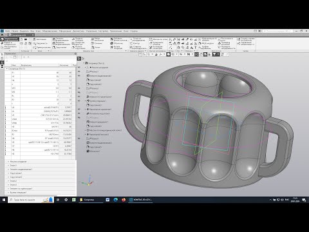Click the Придать толщину tool
Viewport: 309px width, 232px height.
point(79,39)
